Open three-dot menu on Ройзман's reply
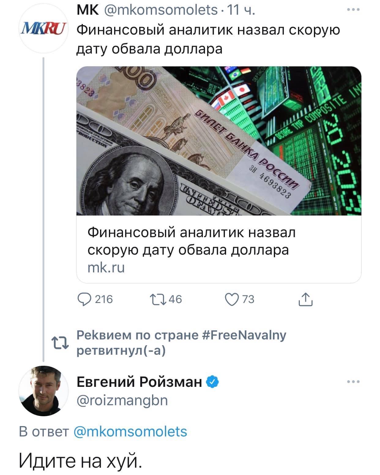 354,382
